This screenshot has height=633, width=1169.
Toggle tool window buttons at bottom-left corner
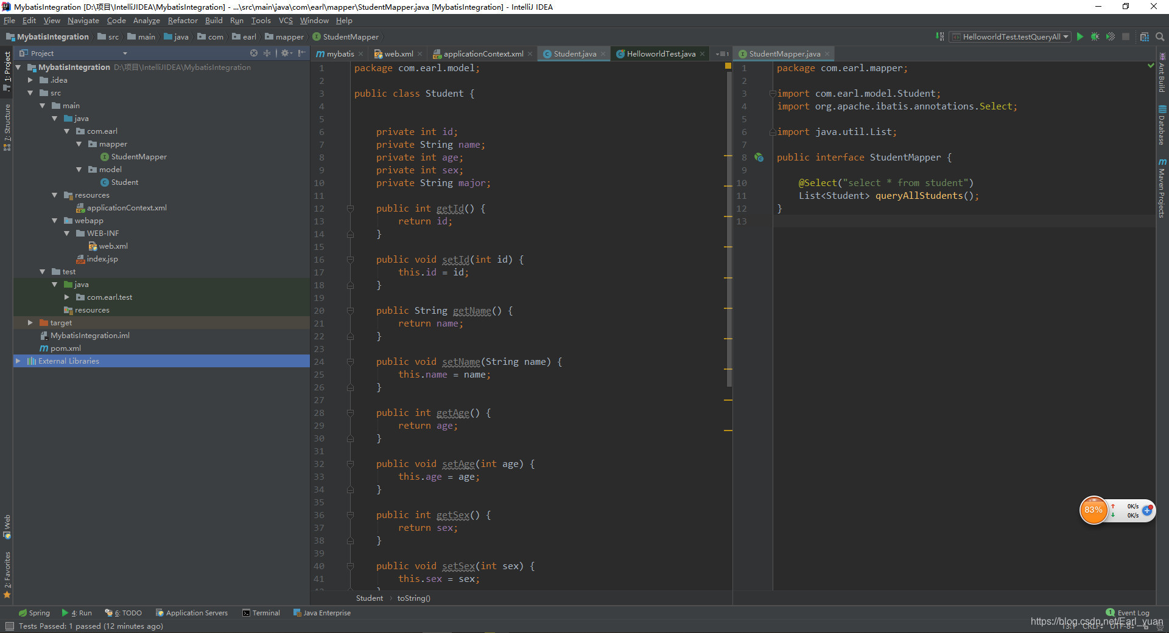click(9, 626)
